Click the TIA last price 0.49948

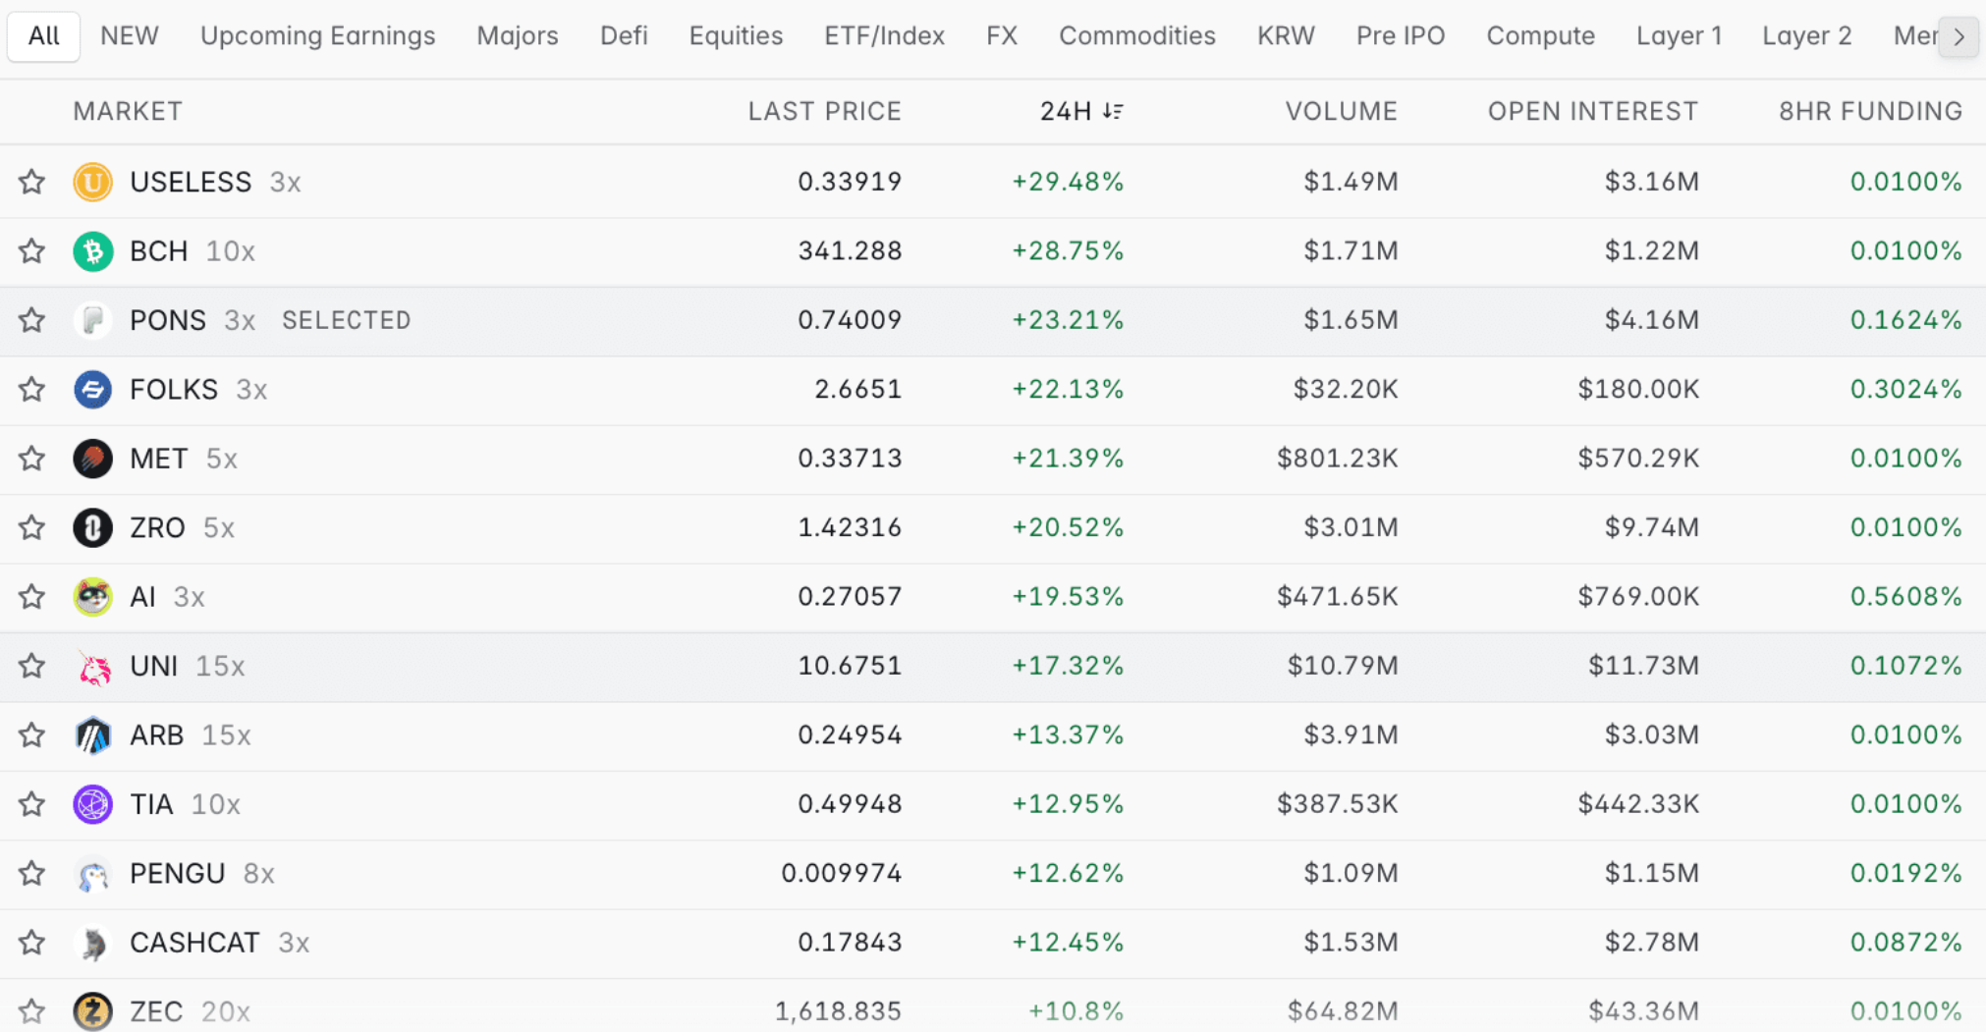pos(850,805)
